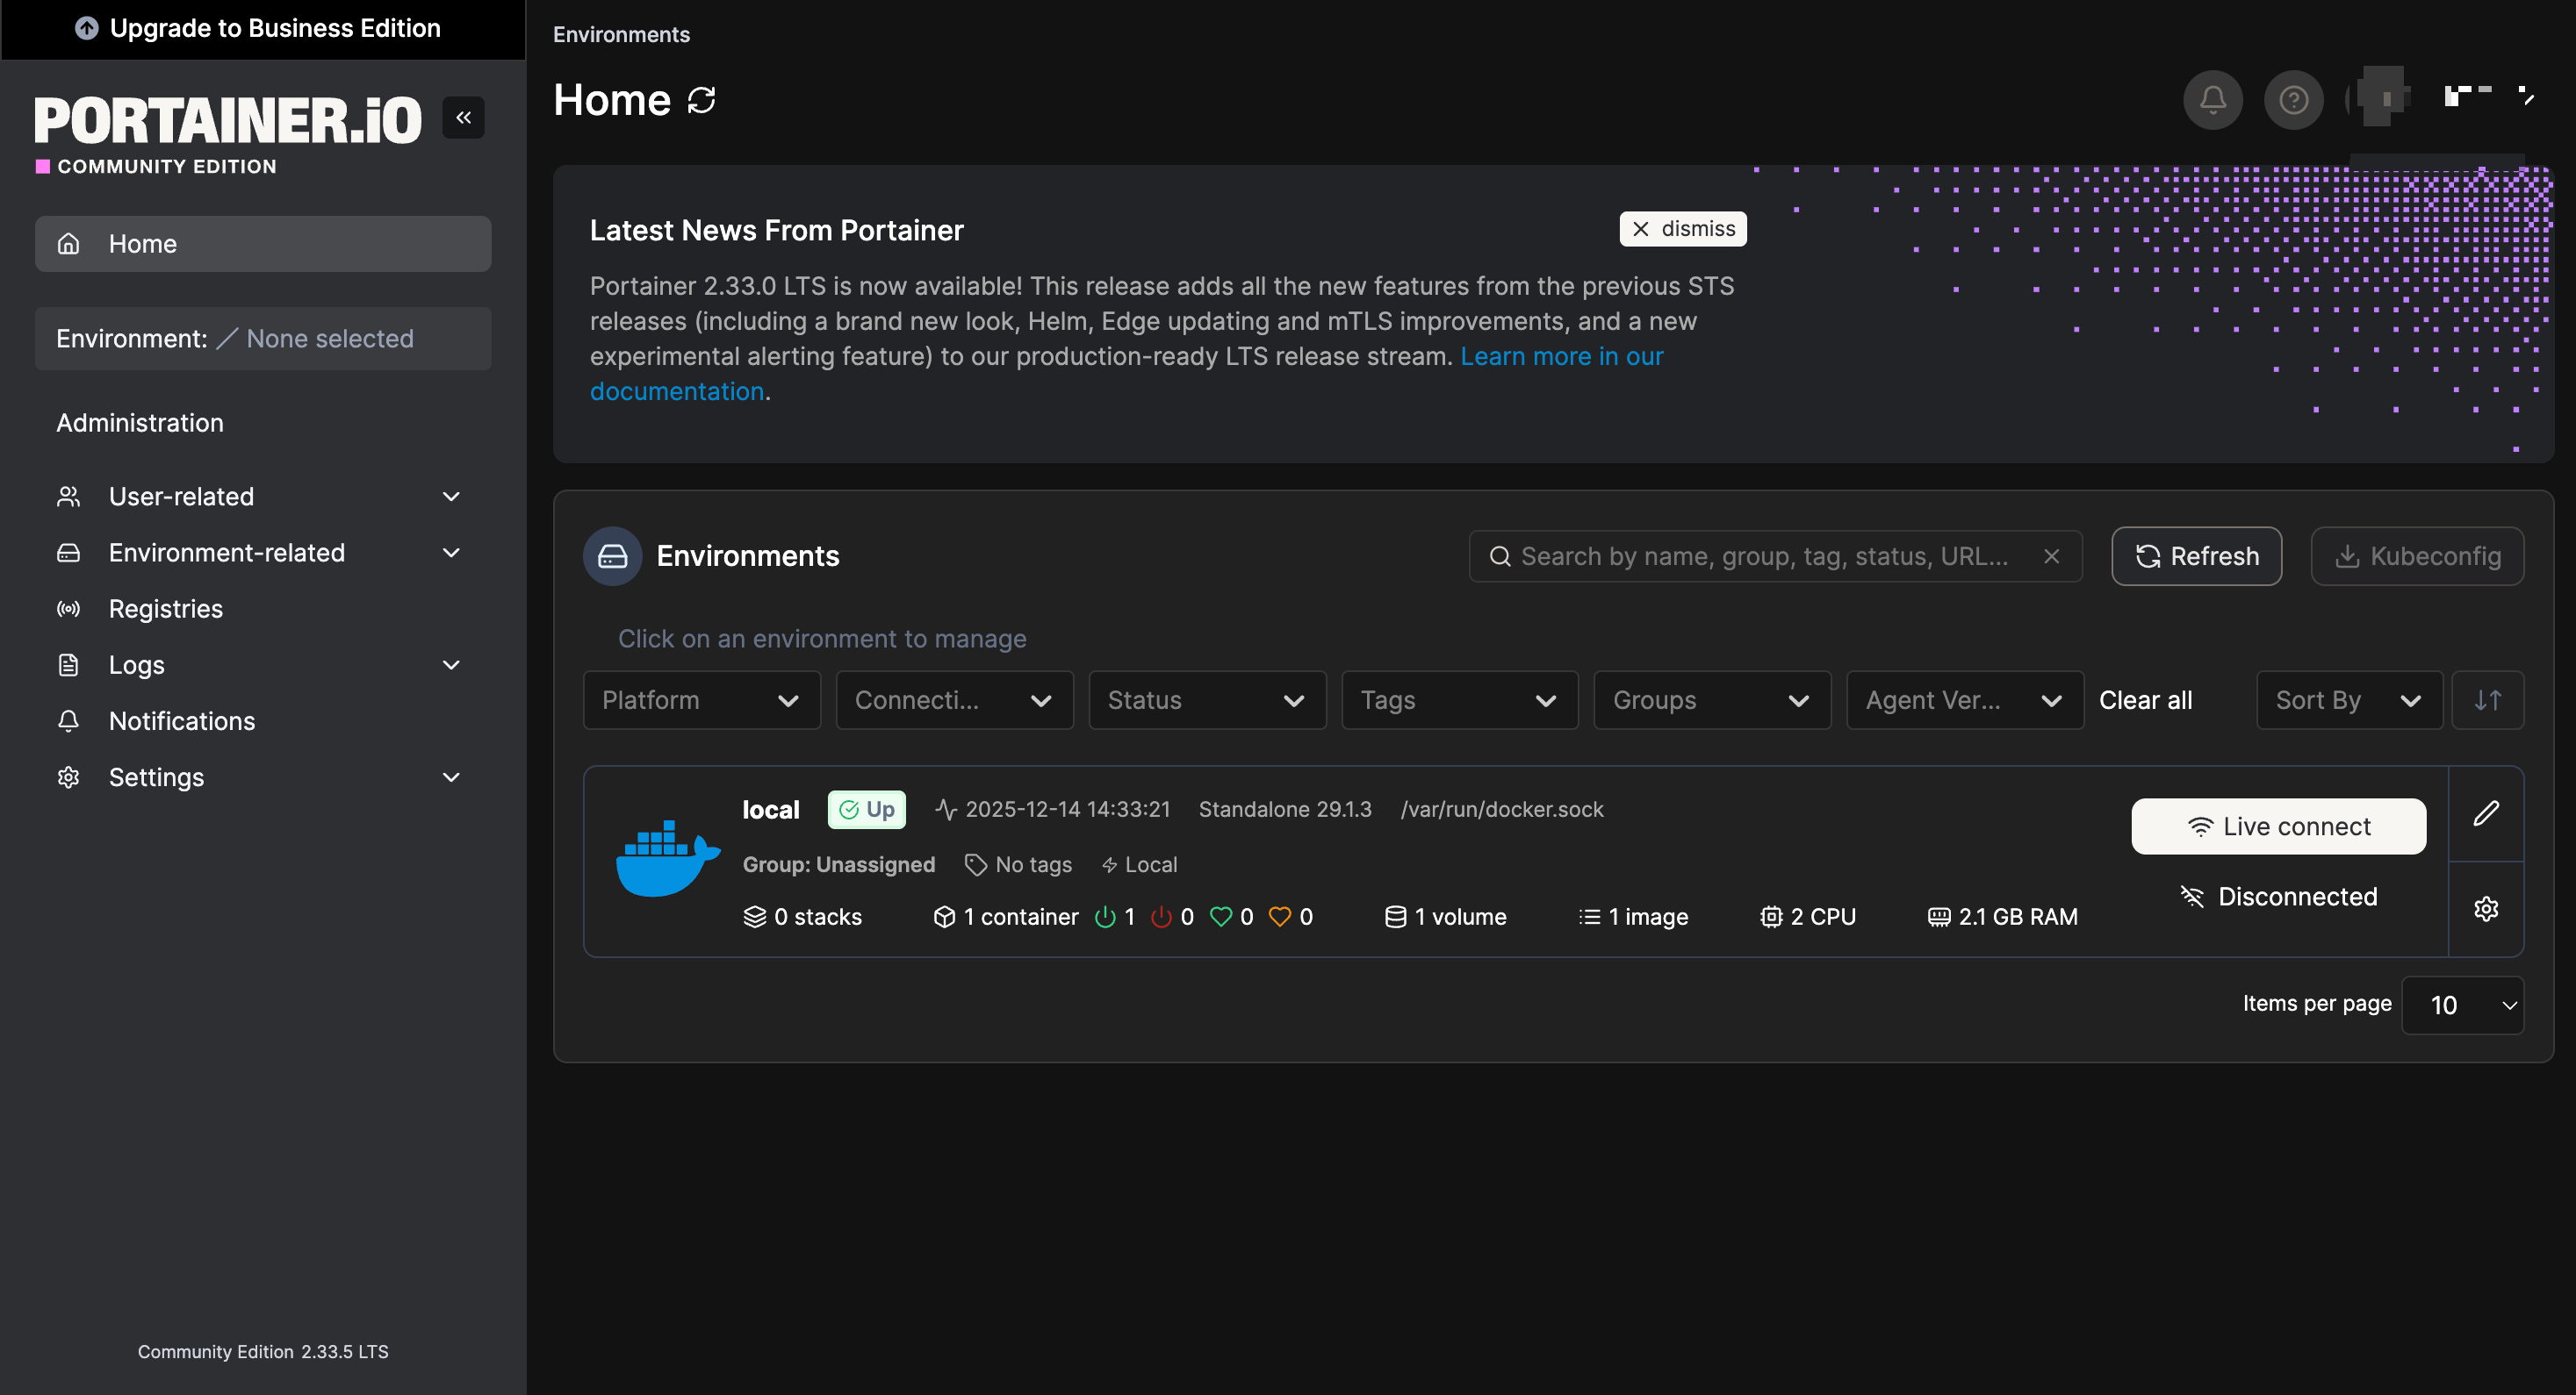Open Notifications in the sidebar
The image size is (2576, 1395).
click(x=182, y=721)
